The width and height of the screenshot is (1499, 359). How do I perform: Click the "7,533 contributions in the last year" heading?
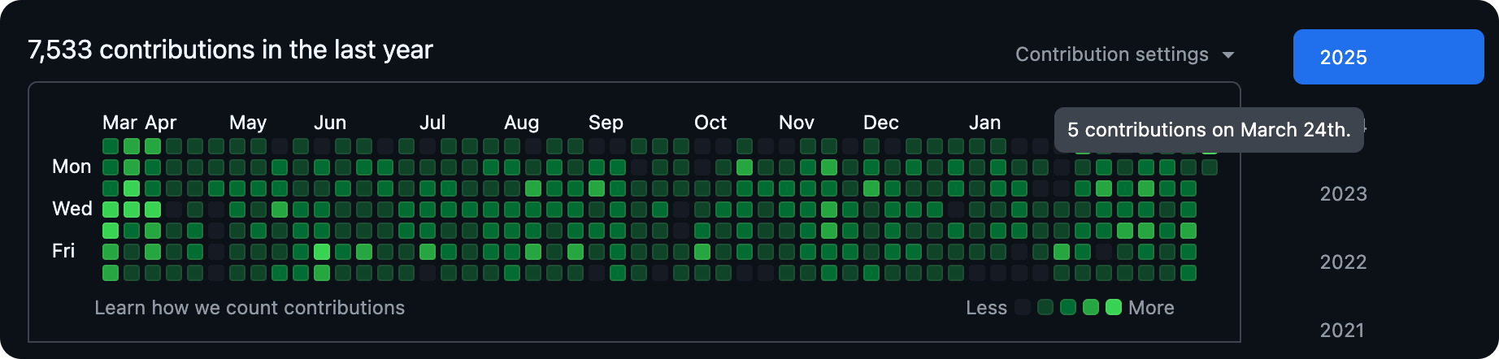(230, 50)
